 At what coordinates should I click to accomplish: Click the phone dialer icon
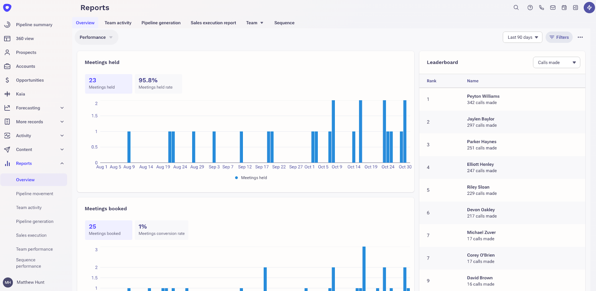coord(541,7)
